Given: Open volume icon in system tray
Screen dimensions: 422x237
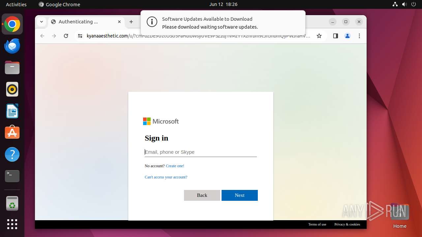Looking at the screenshot, I should (x=405, y=4).
